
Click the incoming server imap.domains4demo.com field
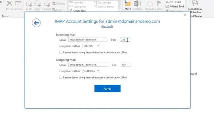(88, 40)
